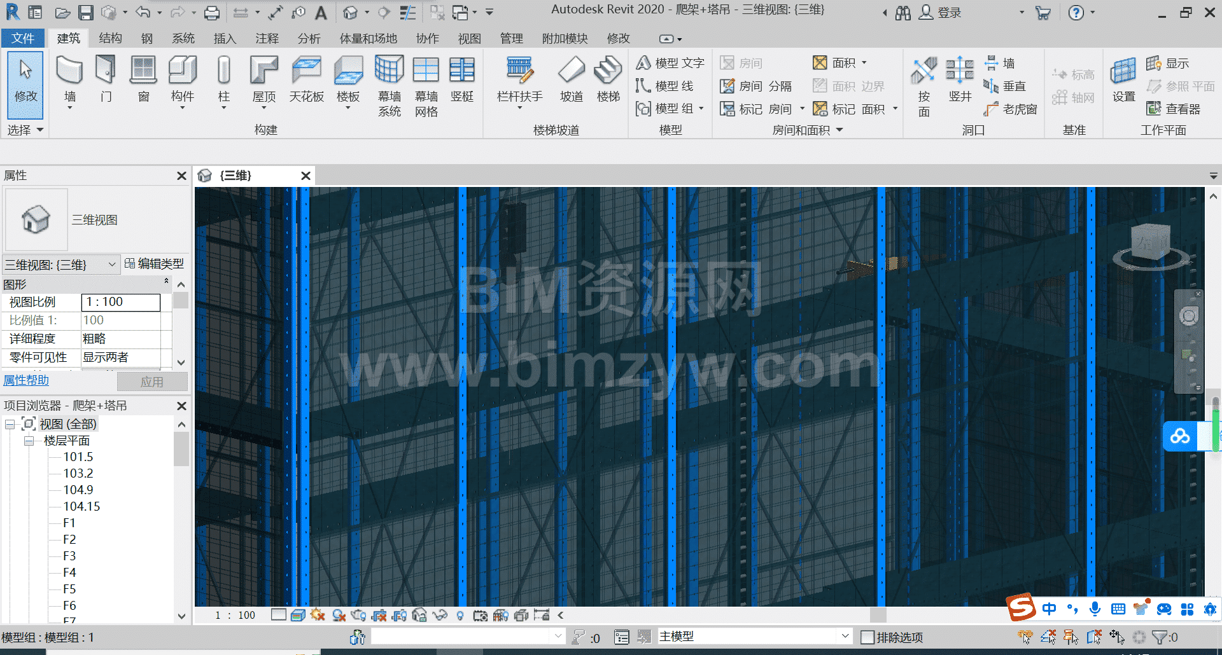Switch to the View (视图) ribbon tab
Screen dimensions: 1222x655
(x=470, y=38)
